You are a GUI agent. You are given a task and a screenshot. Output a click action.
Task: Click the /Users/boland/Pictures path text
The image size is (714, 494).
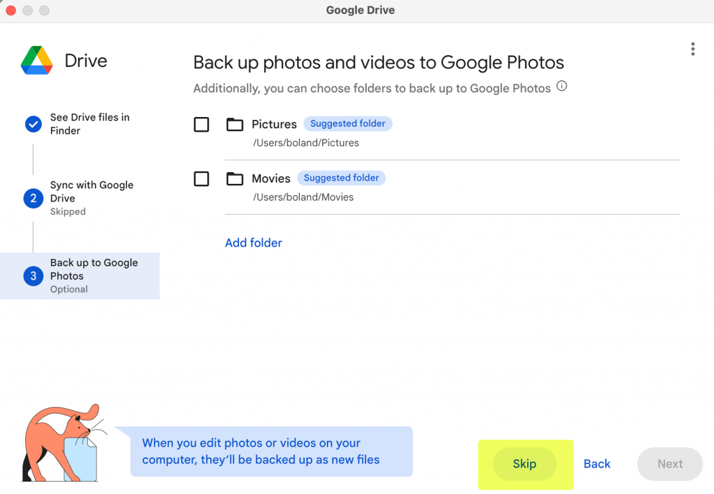tap(306, 143)
